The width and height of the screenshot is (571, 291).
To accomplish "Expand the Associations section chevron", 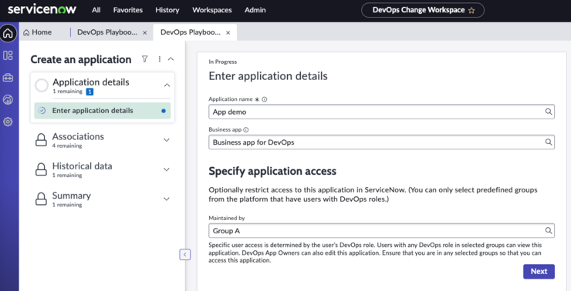I will point(167,140).
